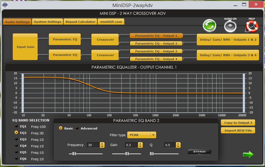Open Help via the lifebuoy icon
265x167 pixels.
point(252,26)
